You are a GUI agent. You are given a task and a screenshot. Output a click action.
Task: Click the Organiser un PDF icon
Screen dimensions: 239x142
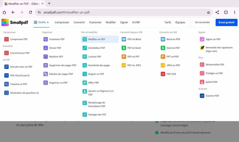[x=45, y=83]
